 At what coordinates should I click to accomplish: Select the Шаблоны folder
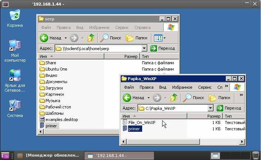pyautogui.click(x=51, y=113)
